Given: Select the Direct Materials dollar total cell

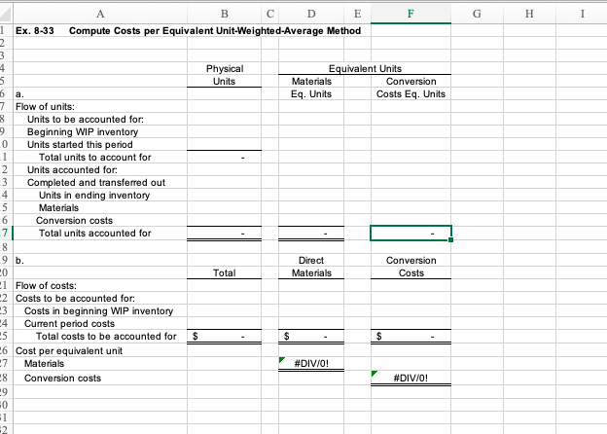Looking at the screenshot, I should pyautogui.click(x=311, y=336).
